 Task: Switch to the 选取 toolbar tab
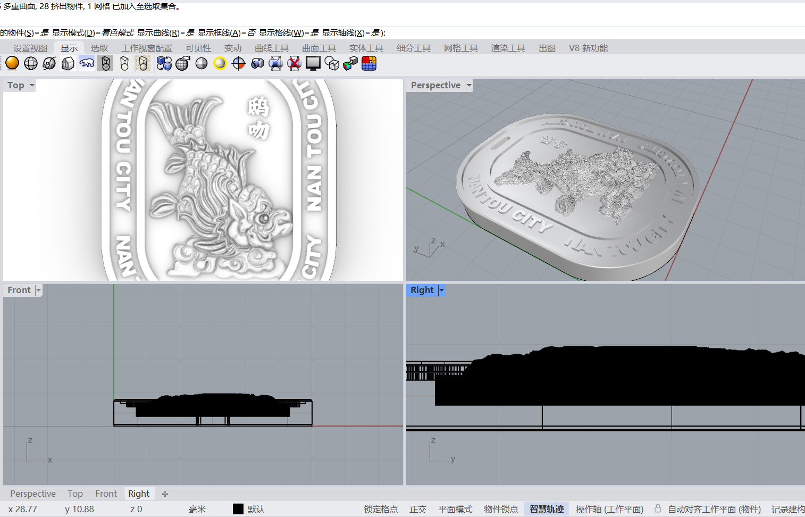(x=99, y=48)
